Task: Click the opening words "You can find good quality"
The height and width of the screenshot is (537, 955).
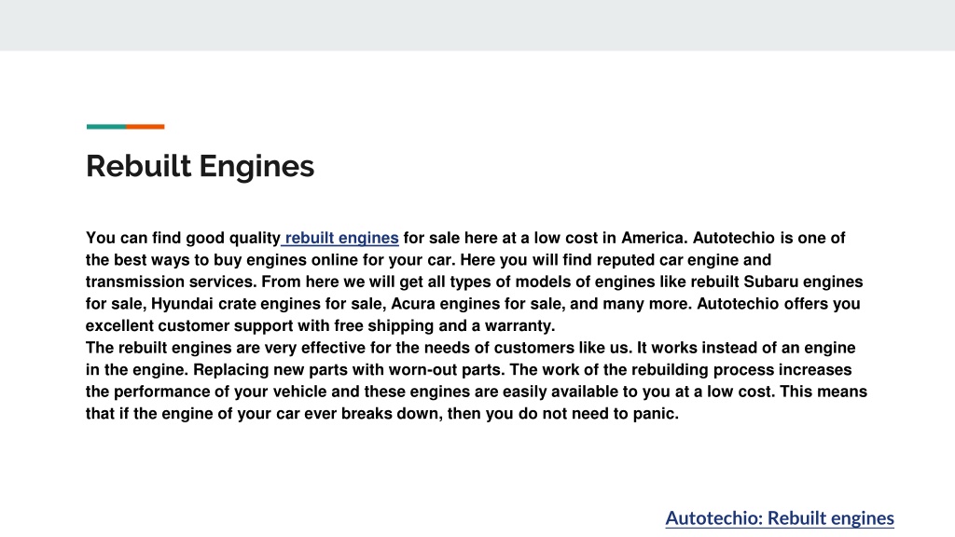Action: click(x=183, y=238)
